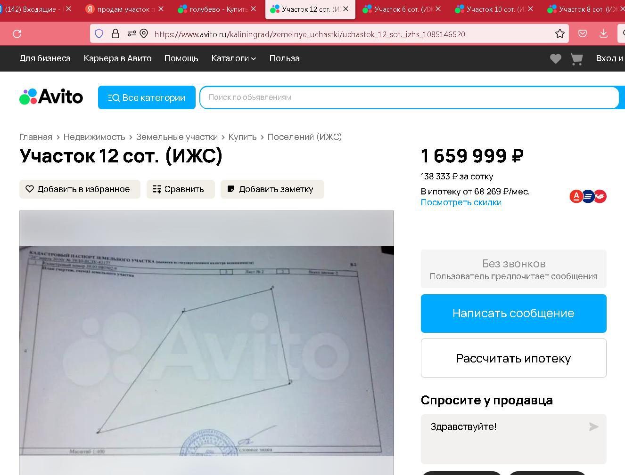Click 'Рассчитать ипотеку' button
The image size is (625, 475).
click(x=513, y=358)
